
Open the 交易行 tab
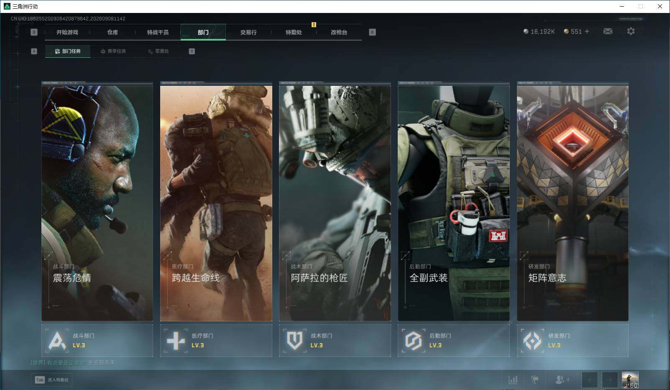248,32
